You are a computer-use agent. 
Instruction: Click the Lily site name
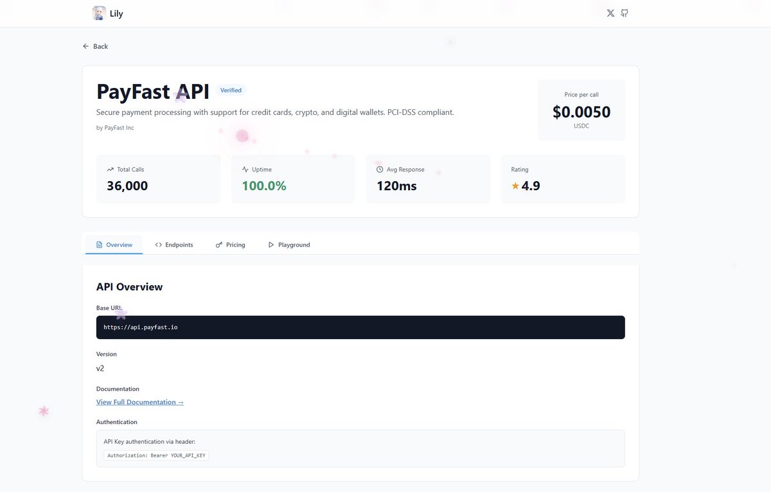tap(116, 13)
